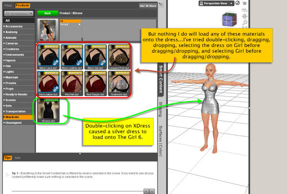Open the Props category
The height and width of the screenshot is (194, 287).
pyautogui.click(x=19, y=89)
